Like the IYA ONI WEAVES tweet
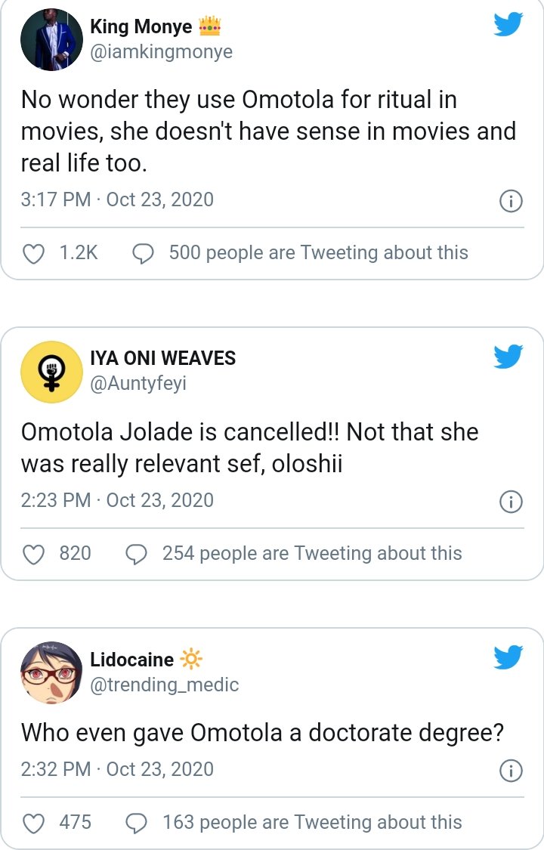 34,555
